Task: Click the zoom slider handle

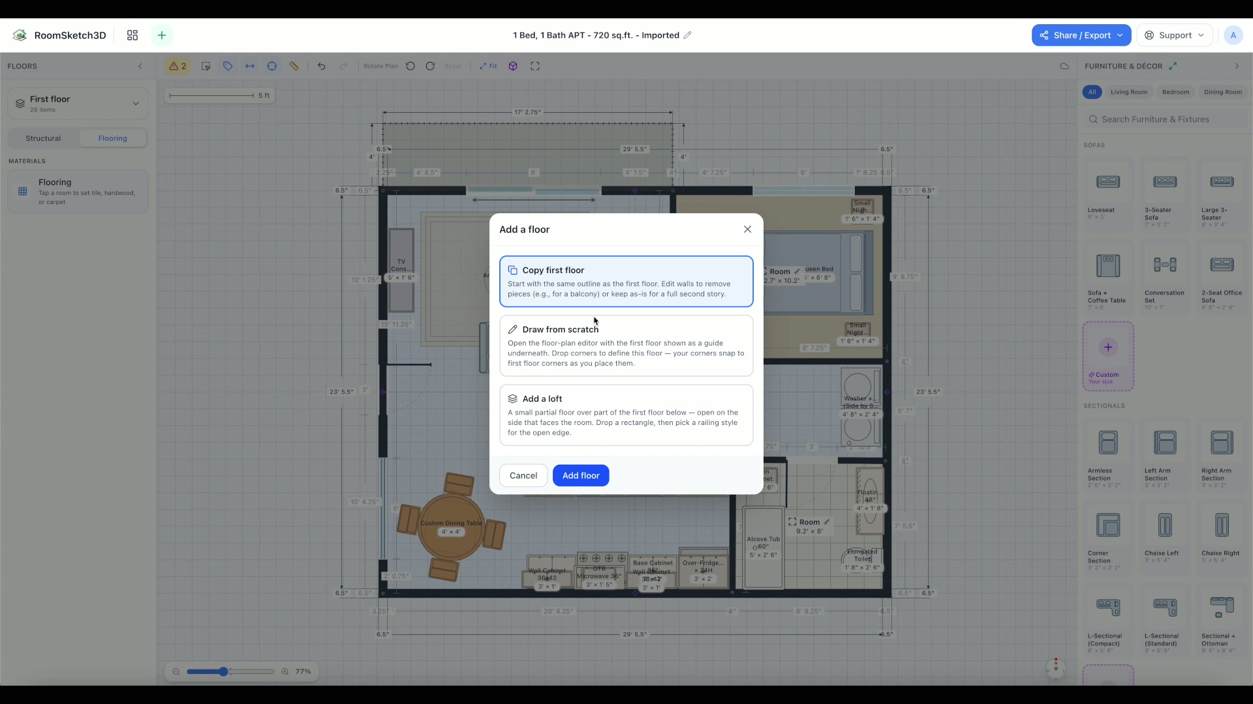Action: (x=223, y=671)
